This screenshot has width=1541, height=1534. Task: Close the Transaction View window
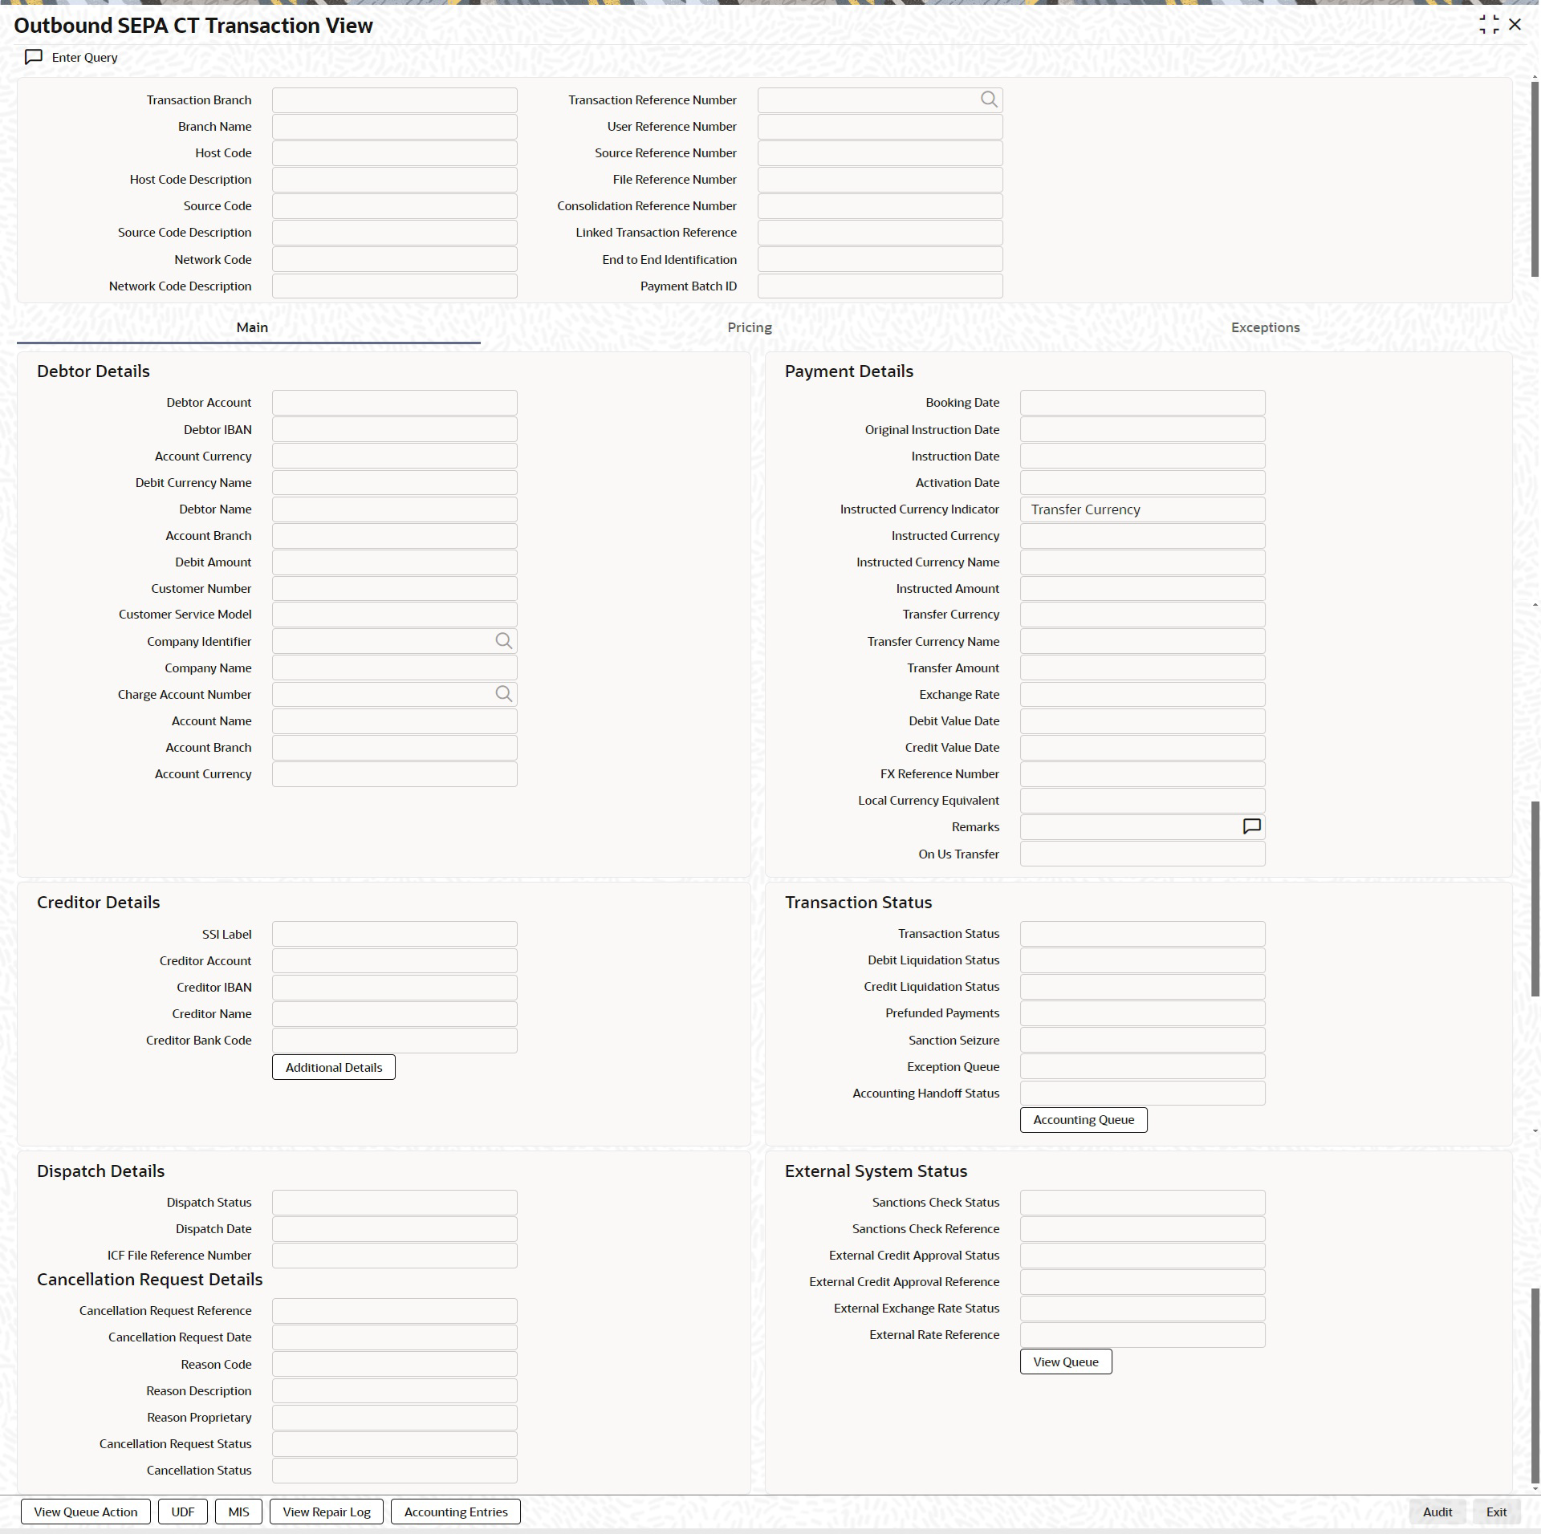click(x=1515, y=25)
